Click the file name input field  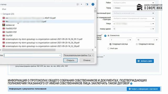pos(33,55)
